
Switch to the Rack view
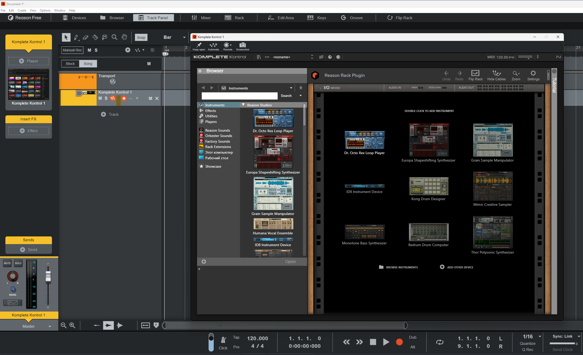coord(234,18)
